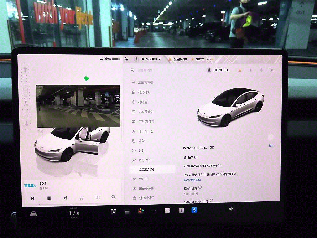Open the Lights (라이트) settings menu
317x238 pixels.
(140, 102)
